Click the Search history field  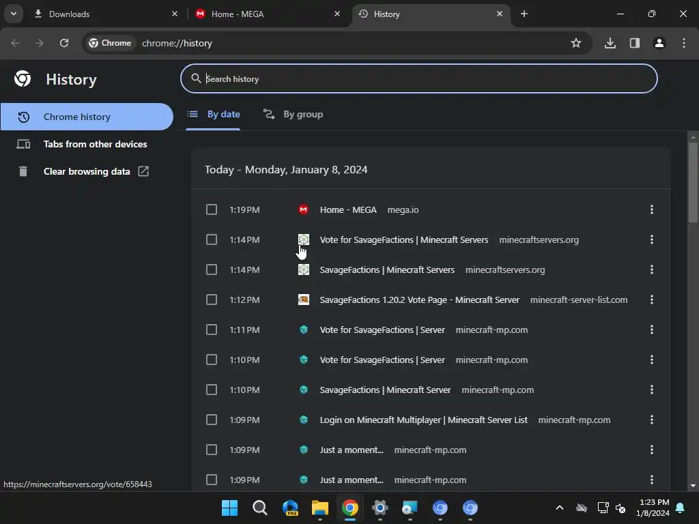tap(419, 78)
